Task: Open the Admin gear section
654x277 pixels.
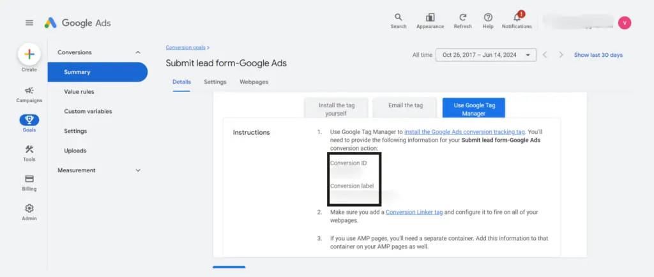Action: 29,213
